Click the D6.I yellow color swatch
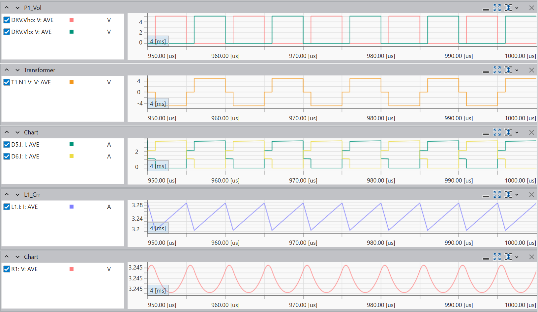The width and height of the screenshot is (538, 312). (x=72, y=156)
